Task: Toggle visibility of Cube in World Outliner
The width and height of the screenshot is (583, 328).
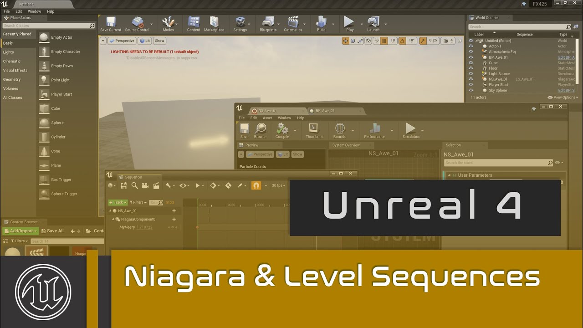Action: tap(471, 62)
